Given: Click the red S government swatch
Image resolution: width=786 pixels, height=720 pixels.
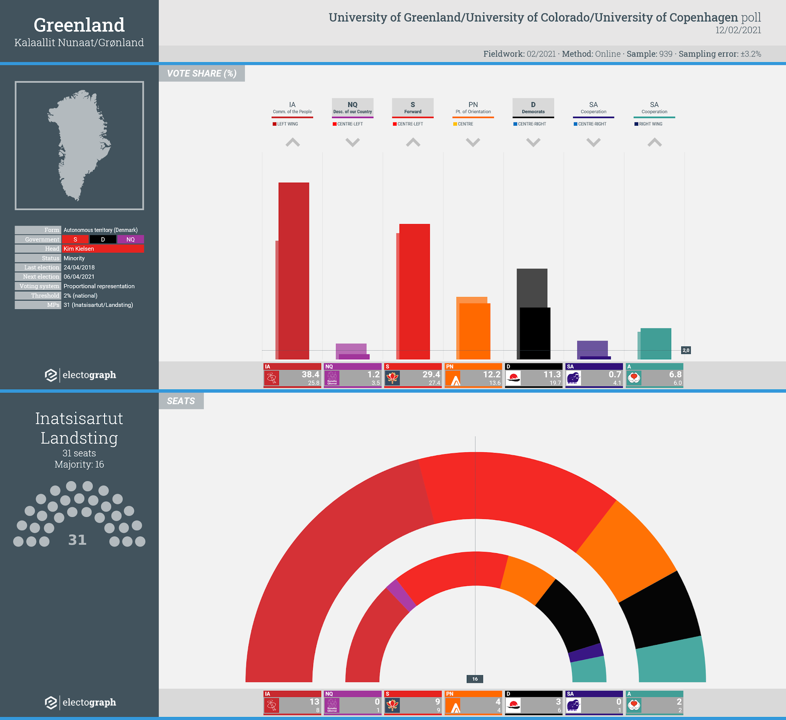Looking at the screenshot, I should 75,239.
